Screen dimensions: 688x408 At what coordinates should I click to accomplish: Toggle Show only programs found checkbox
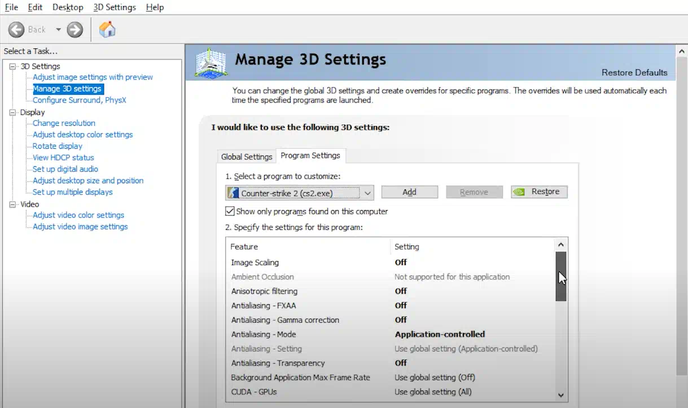(230, 211)
